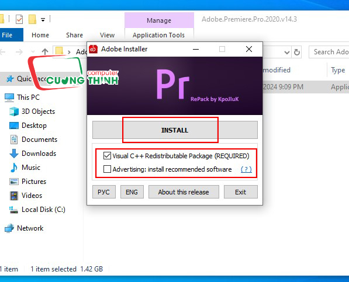The height and width of the screenshot is (282, 349).
Task: Open About this release
Action: [184, 192]
